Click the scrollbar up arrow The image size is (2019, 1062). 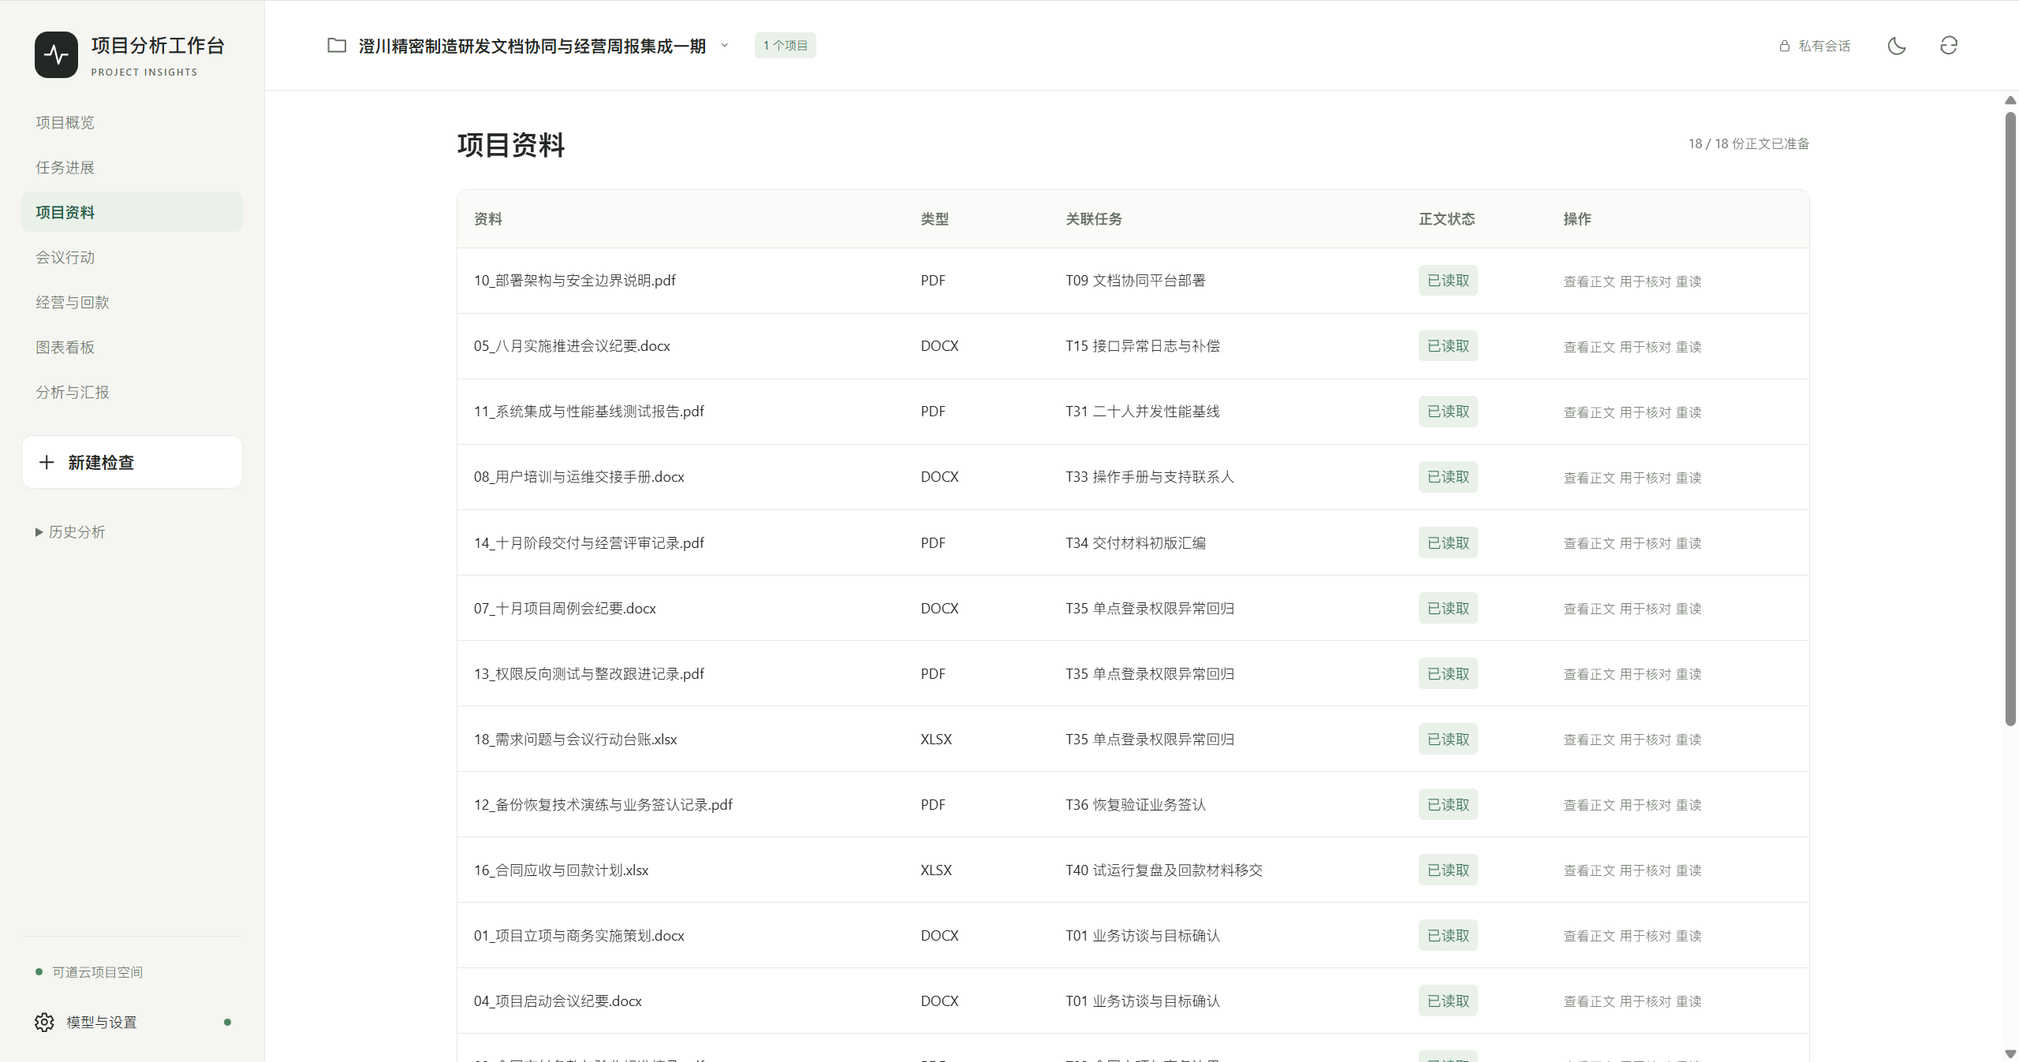click(2010, 100)
